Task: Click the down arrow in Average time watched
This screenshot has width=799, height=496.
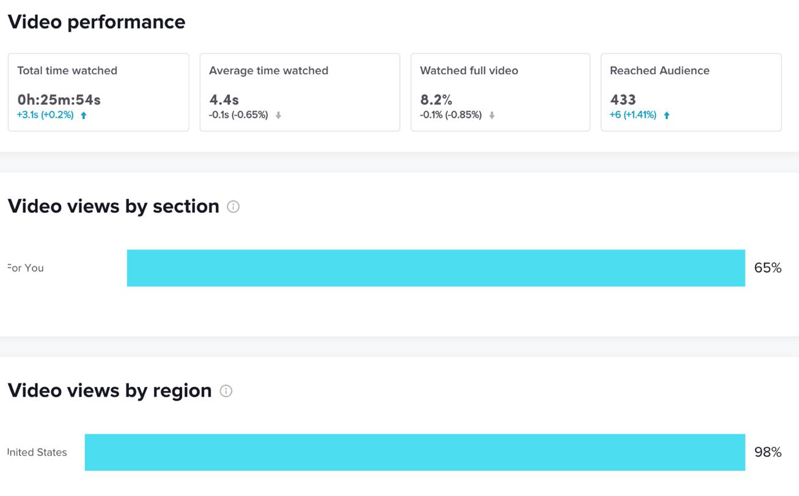Action: tap(278, 115)
